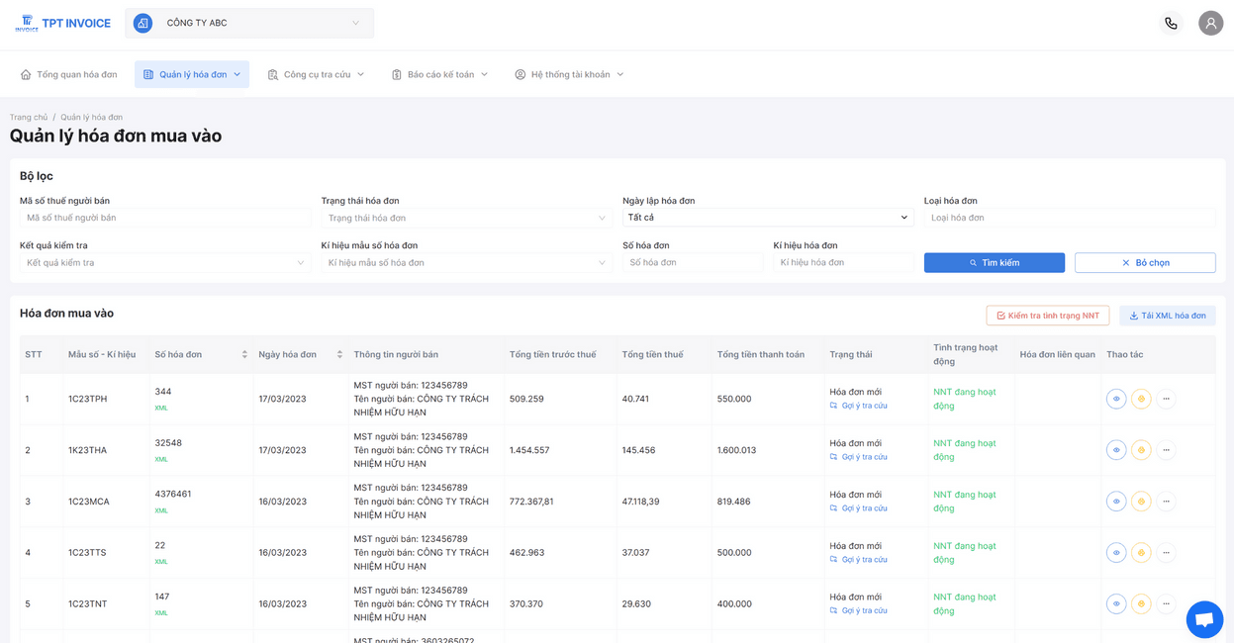Sort by Ngày hóa đơn column arrows
The width and height of the screenshot is (1234, 643).
point(339,354)
